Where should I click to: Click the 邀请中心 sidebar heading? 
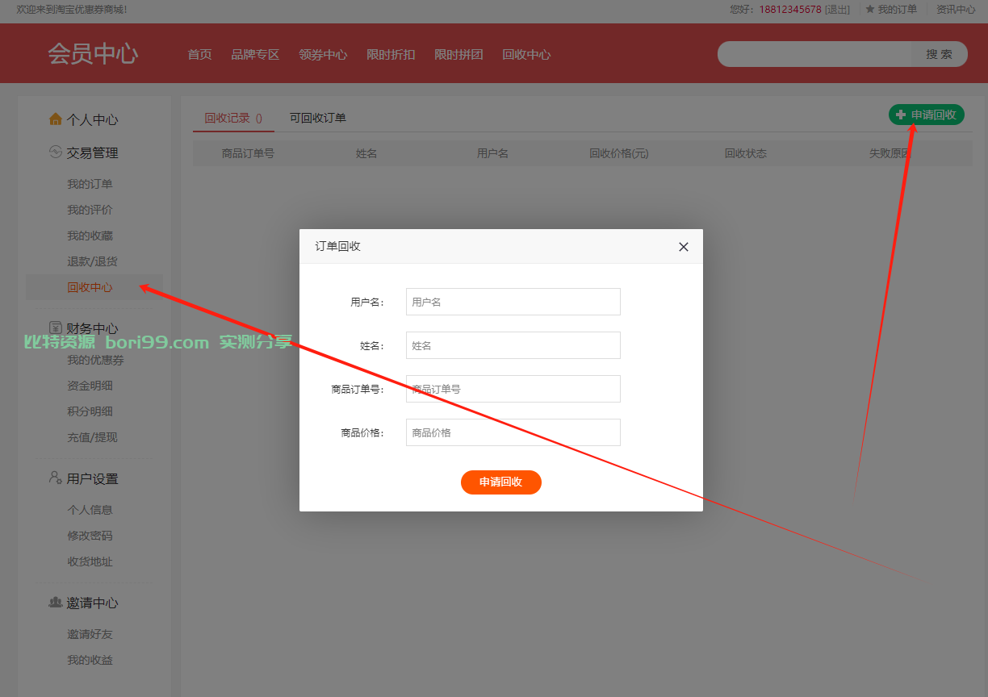93,603
